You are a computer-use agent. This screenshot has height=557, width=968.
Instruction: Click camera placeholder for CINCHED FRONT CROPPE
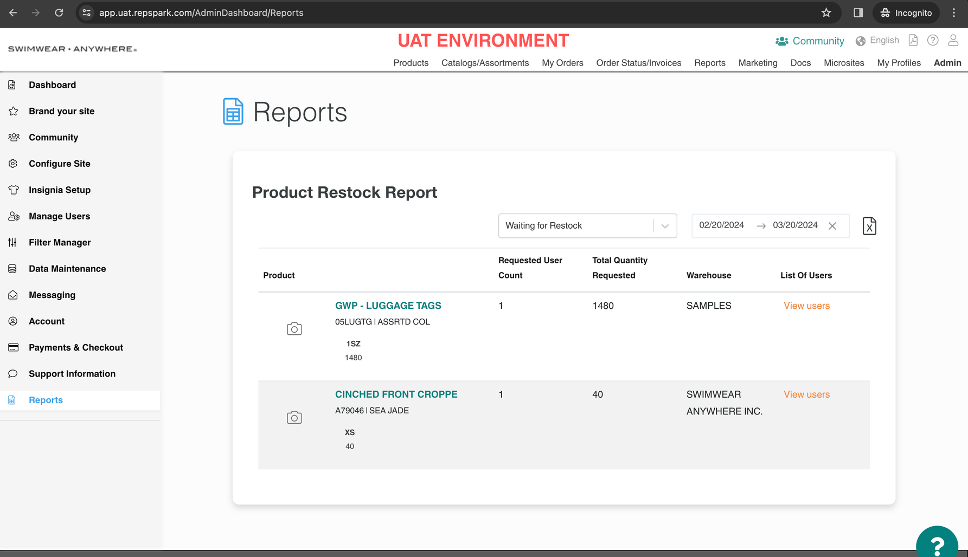(x=294, y=418)
